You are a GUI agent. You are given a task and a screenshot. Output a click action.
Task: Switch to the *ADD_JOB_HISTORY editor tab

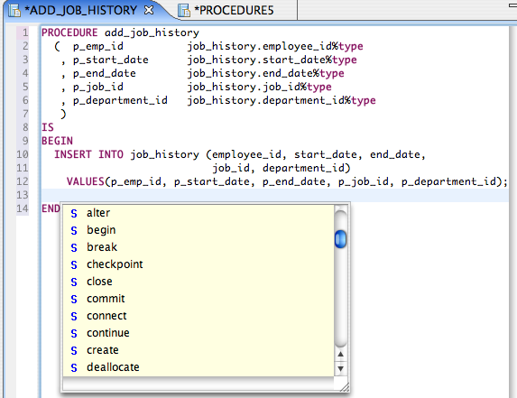(x=81, y=11)
